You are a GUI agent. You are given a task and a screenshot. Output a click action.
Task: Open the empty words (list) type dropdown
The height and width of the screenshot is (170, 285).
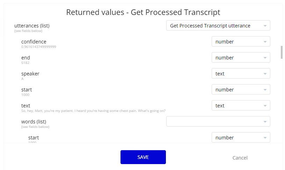[x=218, y=121]
